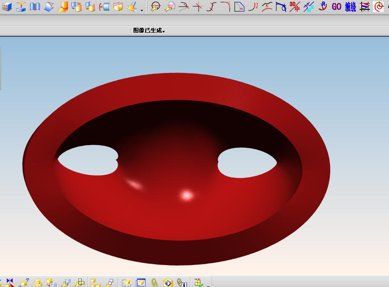Select the S-shaped curve with red mark icon

(x=212, y=7)
